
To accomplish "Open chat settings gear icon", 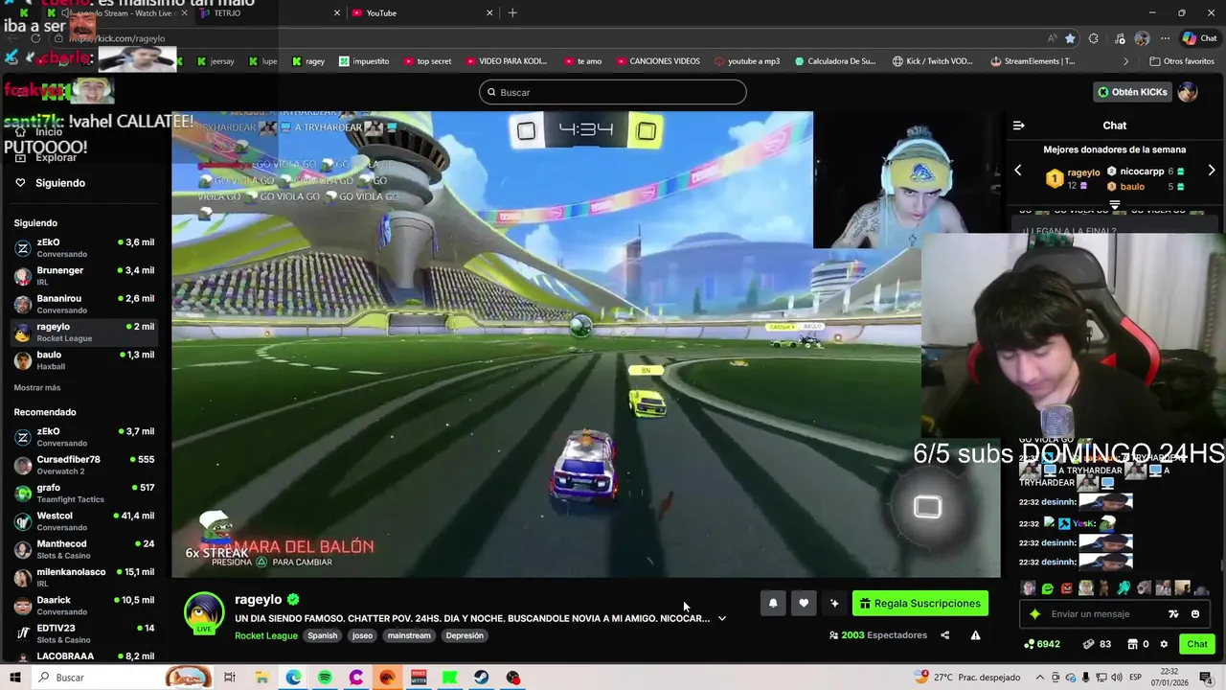I will point(1164,644).
